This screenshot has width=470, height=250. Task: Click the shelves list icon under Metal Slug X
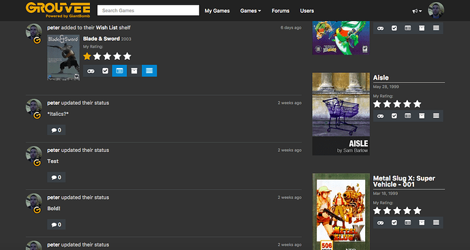436,223
